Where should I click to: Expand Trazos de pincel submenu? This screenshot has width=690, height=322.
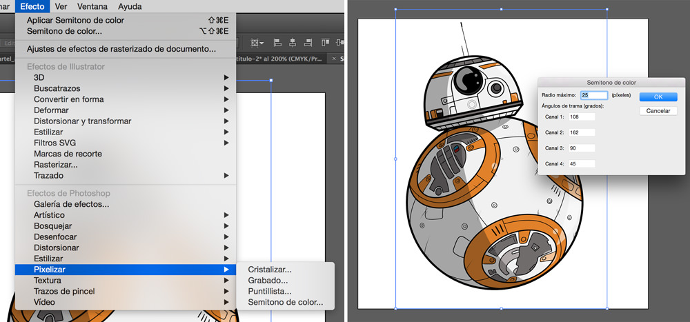[x=126, y=291]
